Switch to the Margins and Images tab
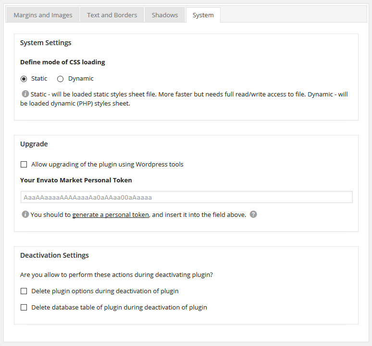The image size is (372, 346). pyautogui.click(x=43, y=15)
